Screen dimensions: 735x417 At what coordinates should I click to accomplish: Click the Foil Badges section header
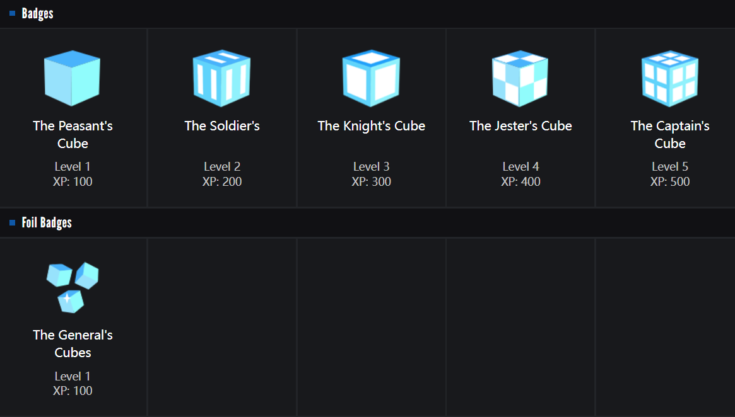(x=47, y=222)
